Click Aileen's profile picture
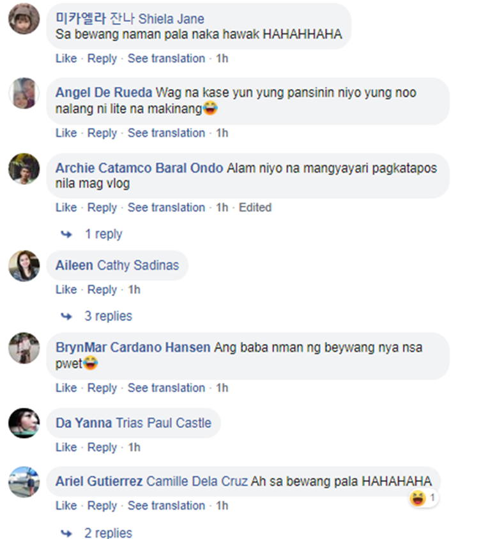479x539 pixels. pos(24,266)
